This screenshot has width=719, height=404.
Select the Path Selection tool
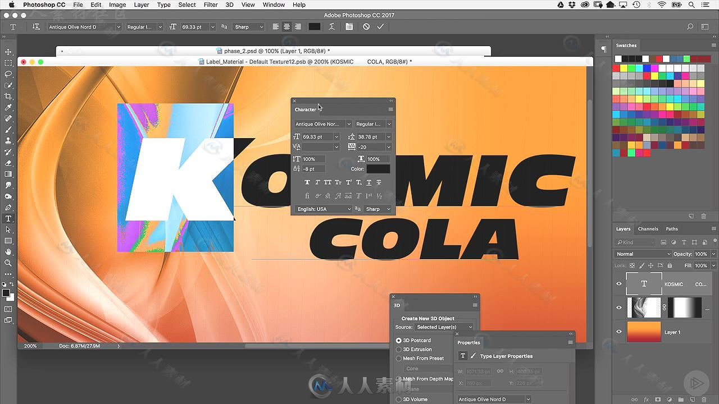pyautogui.click(x=8, y=229)
